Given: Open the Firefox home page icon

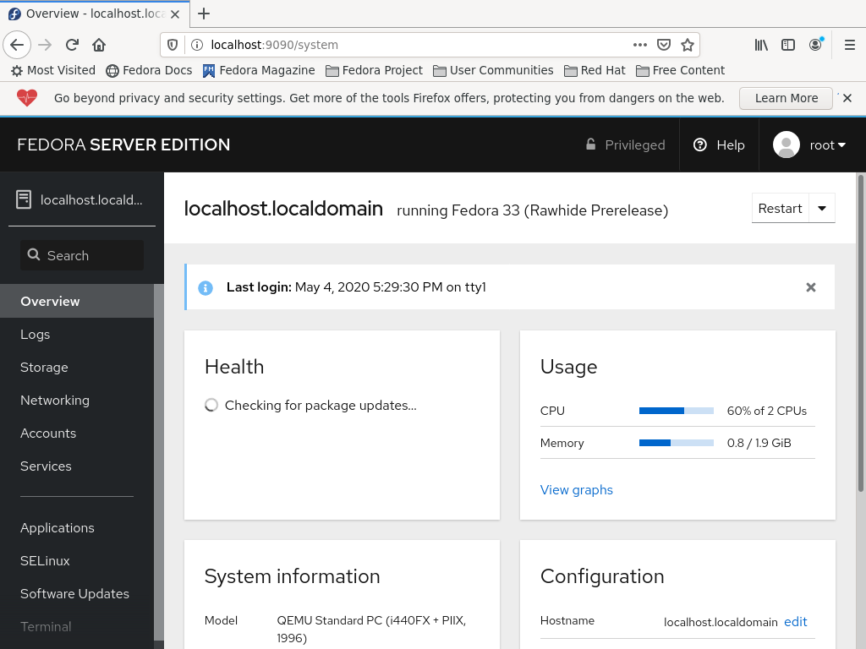Looking at the screenshot, I should pyautogui.click(x=99, y=45).
